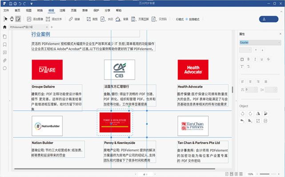Image resolution: width=285 pixels, height=177 pixels.
Task: Add a new document tab with plus
Action: 52,27
